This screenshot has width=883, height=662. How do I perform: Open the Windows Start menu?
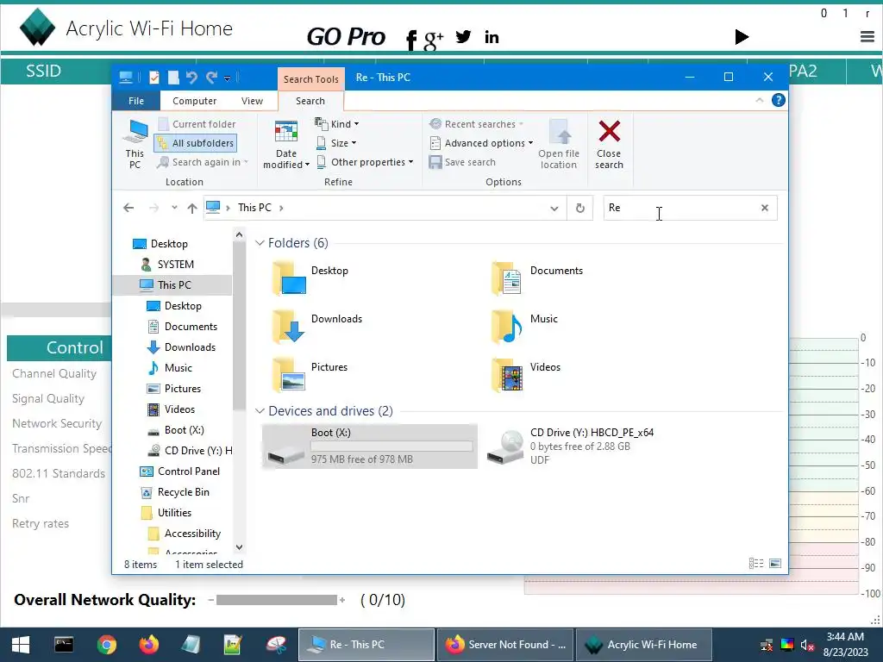coord(21,645)
